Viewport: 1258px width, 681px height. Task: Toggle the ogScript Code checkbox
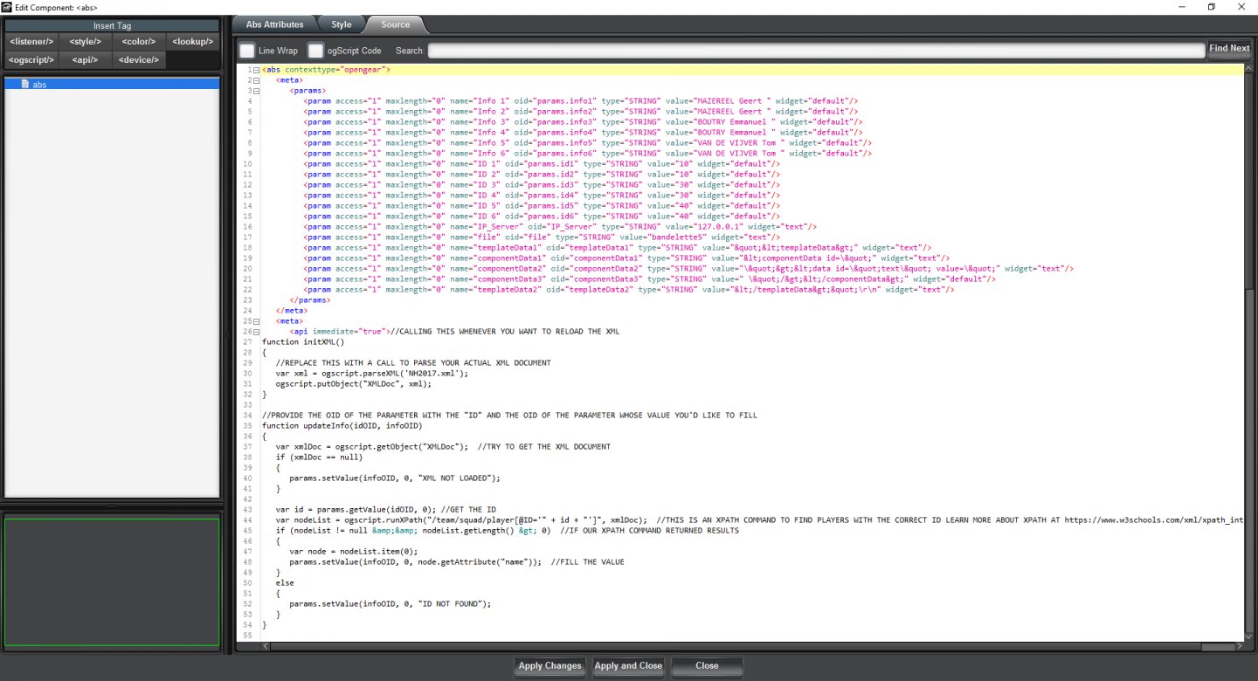(x=315, y=51)
